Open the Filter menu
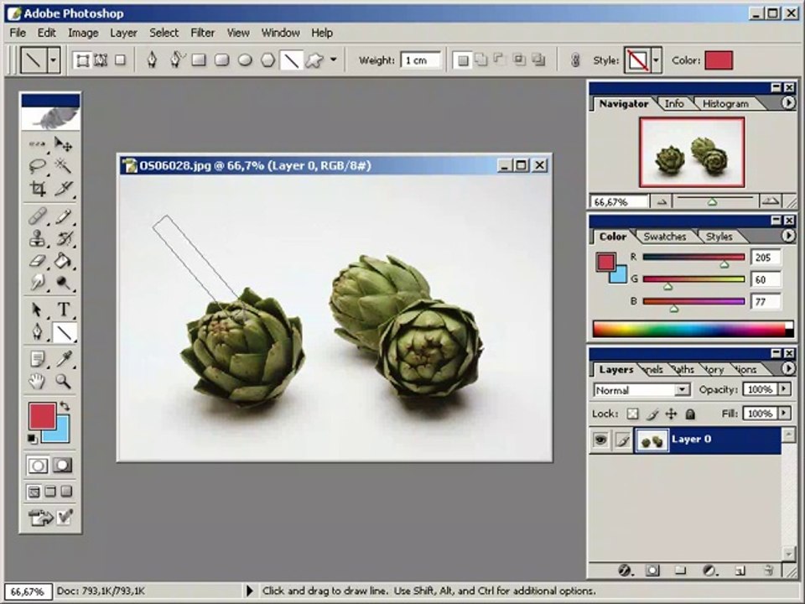The height and width of the screenshot is (604, 805). pos(202,33)
